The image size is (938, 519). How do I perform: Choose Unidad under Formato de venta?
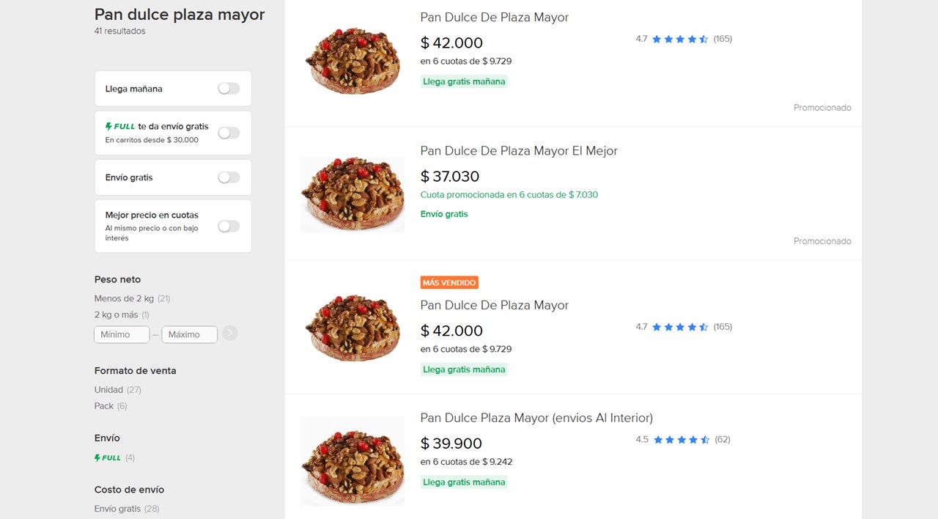[x=108, y=389]
